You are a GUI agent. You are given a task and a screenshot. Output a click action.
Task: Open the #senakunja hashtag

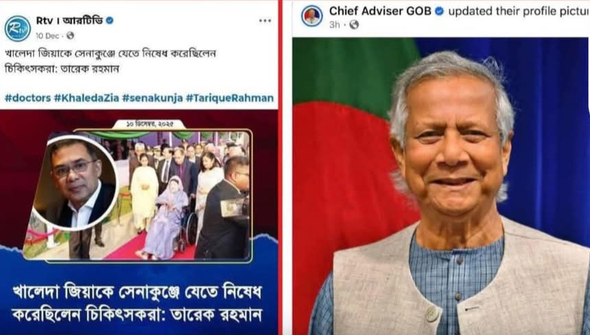click(152, 98)
